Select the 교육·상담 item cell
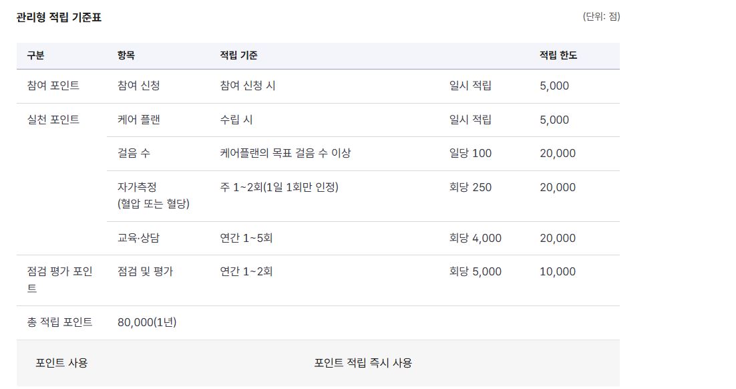The height and width of the screenshot is (389, 736). pos(138,238)
